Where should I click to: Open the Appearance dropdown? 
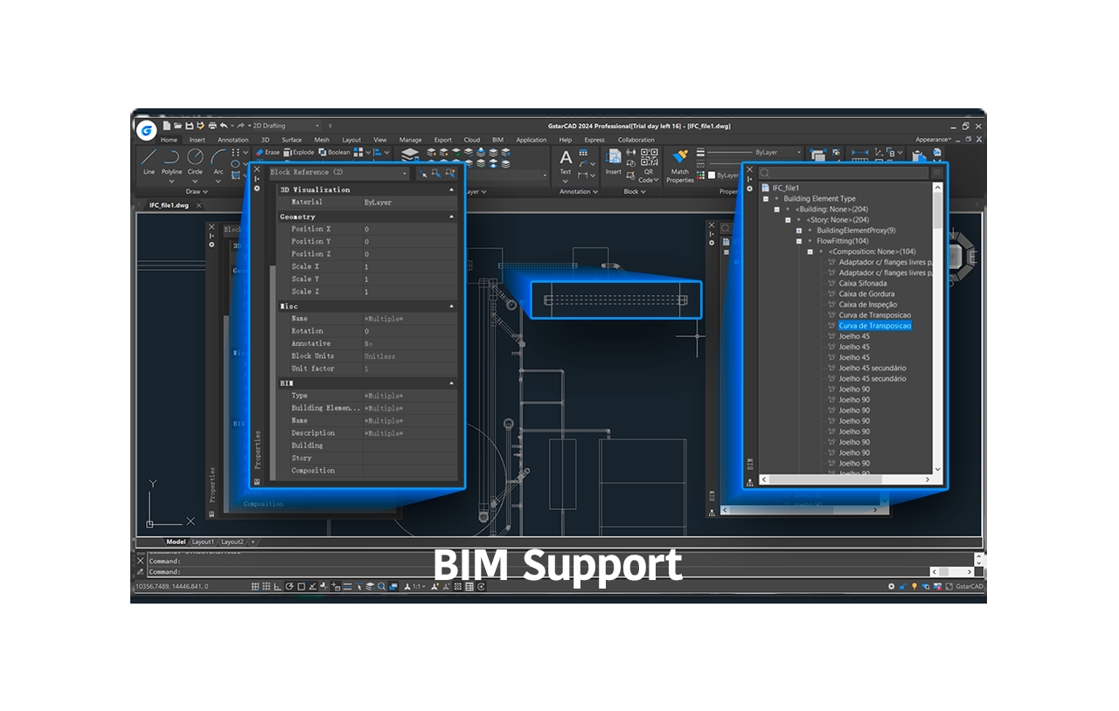click(934, 140)
